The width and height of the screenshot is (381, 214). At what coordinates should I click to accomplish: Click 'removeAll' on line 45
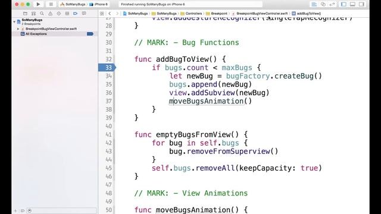215,168
